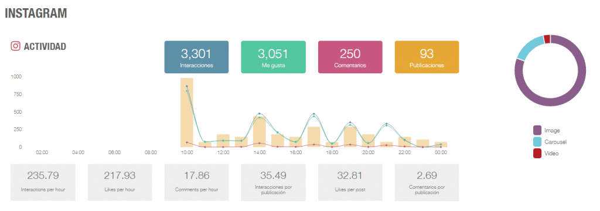Click the 235.79 Interactions per hour tile
This screenshot has width=600, height=211.
point(43,182)
